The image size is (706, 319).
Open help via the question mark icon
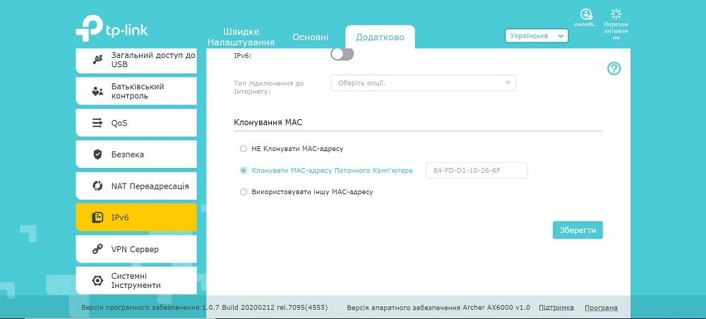(614, 68)
